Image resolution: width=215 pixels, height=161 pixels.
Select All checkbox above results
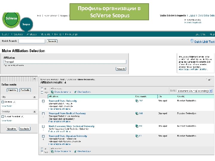[x=42, y=89]
